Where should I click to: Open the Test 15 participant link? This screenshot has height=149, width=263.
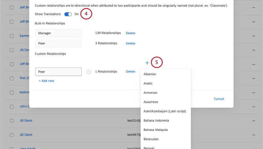[24, 78]
